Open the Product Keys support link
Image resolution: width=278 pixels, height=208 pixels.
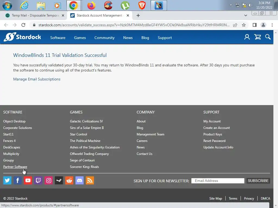point(213,134)
